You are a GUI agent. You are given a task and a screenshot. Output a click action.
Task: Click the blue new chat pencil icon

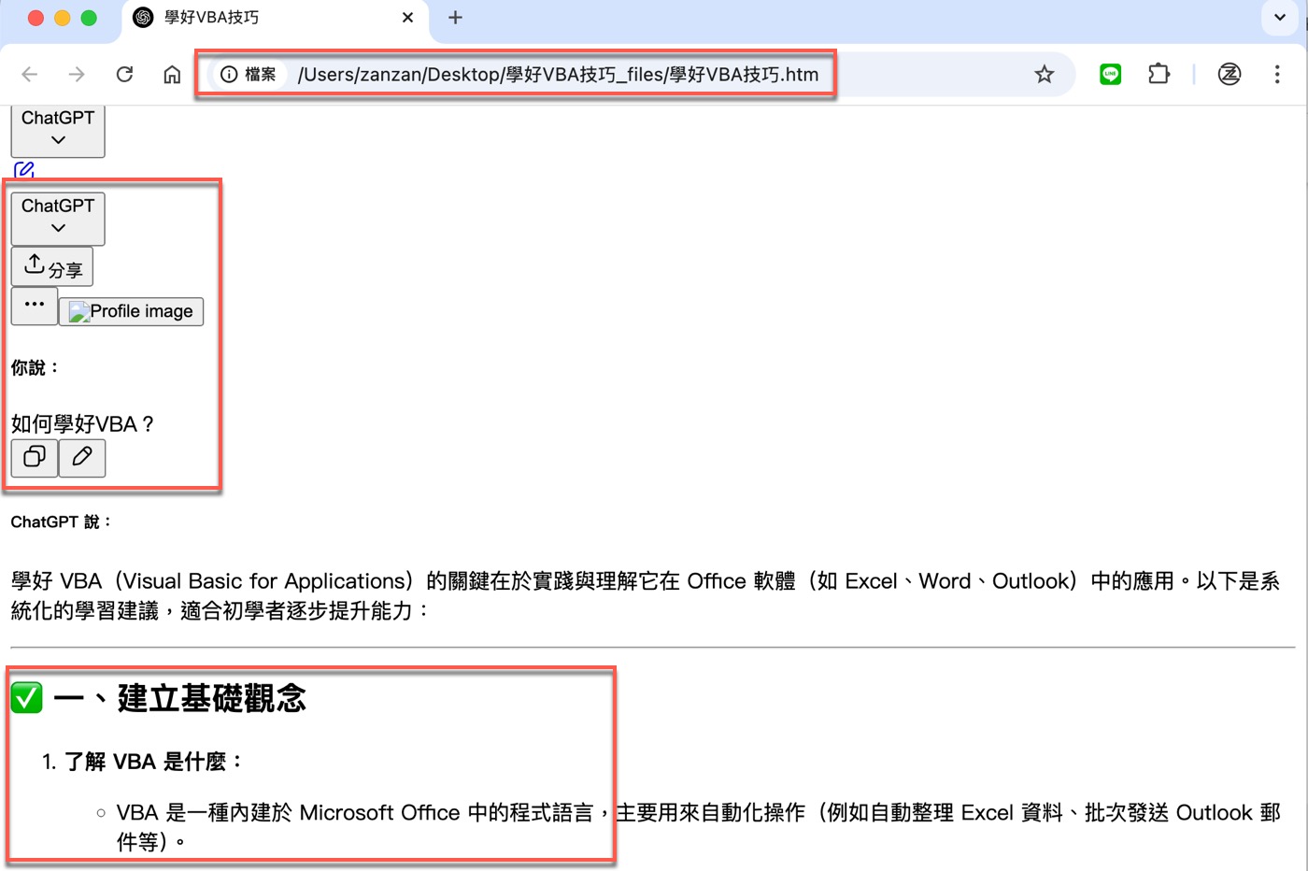(23, 170)
